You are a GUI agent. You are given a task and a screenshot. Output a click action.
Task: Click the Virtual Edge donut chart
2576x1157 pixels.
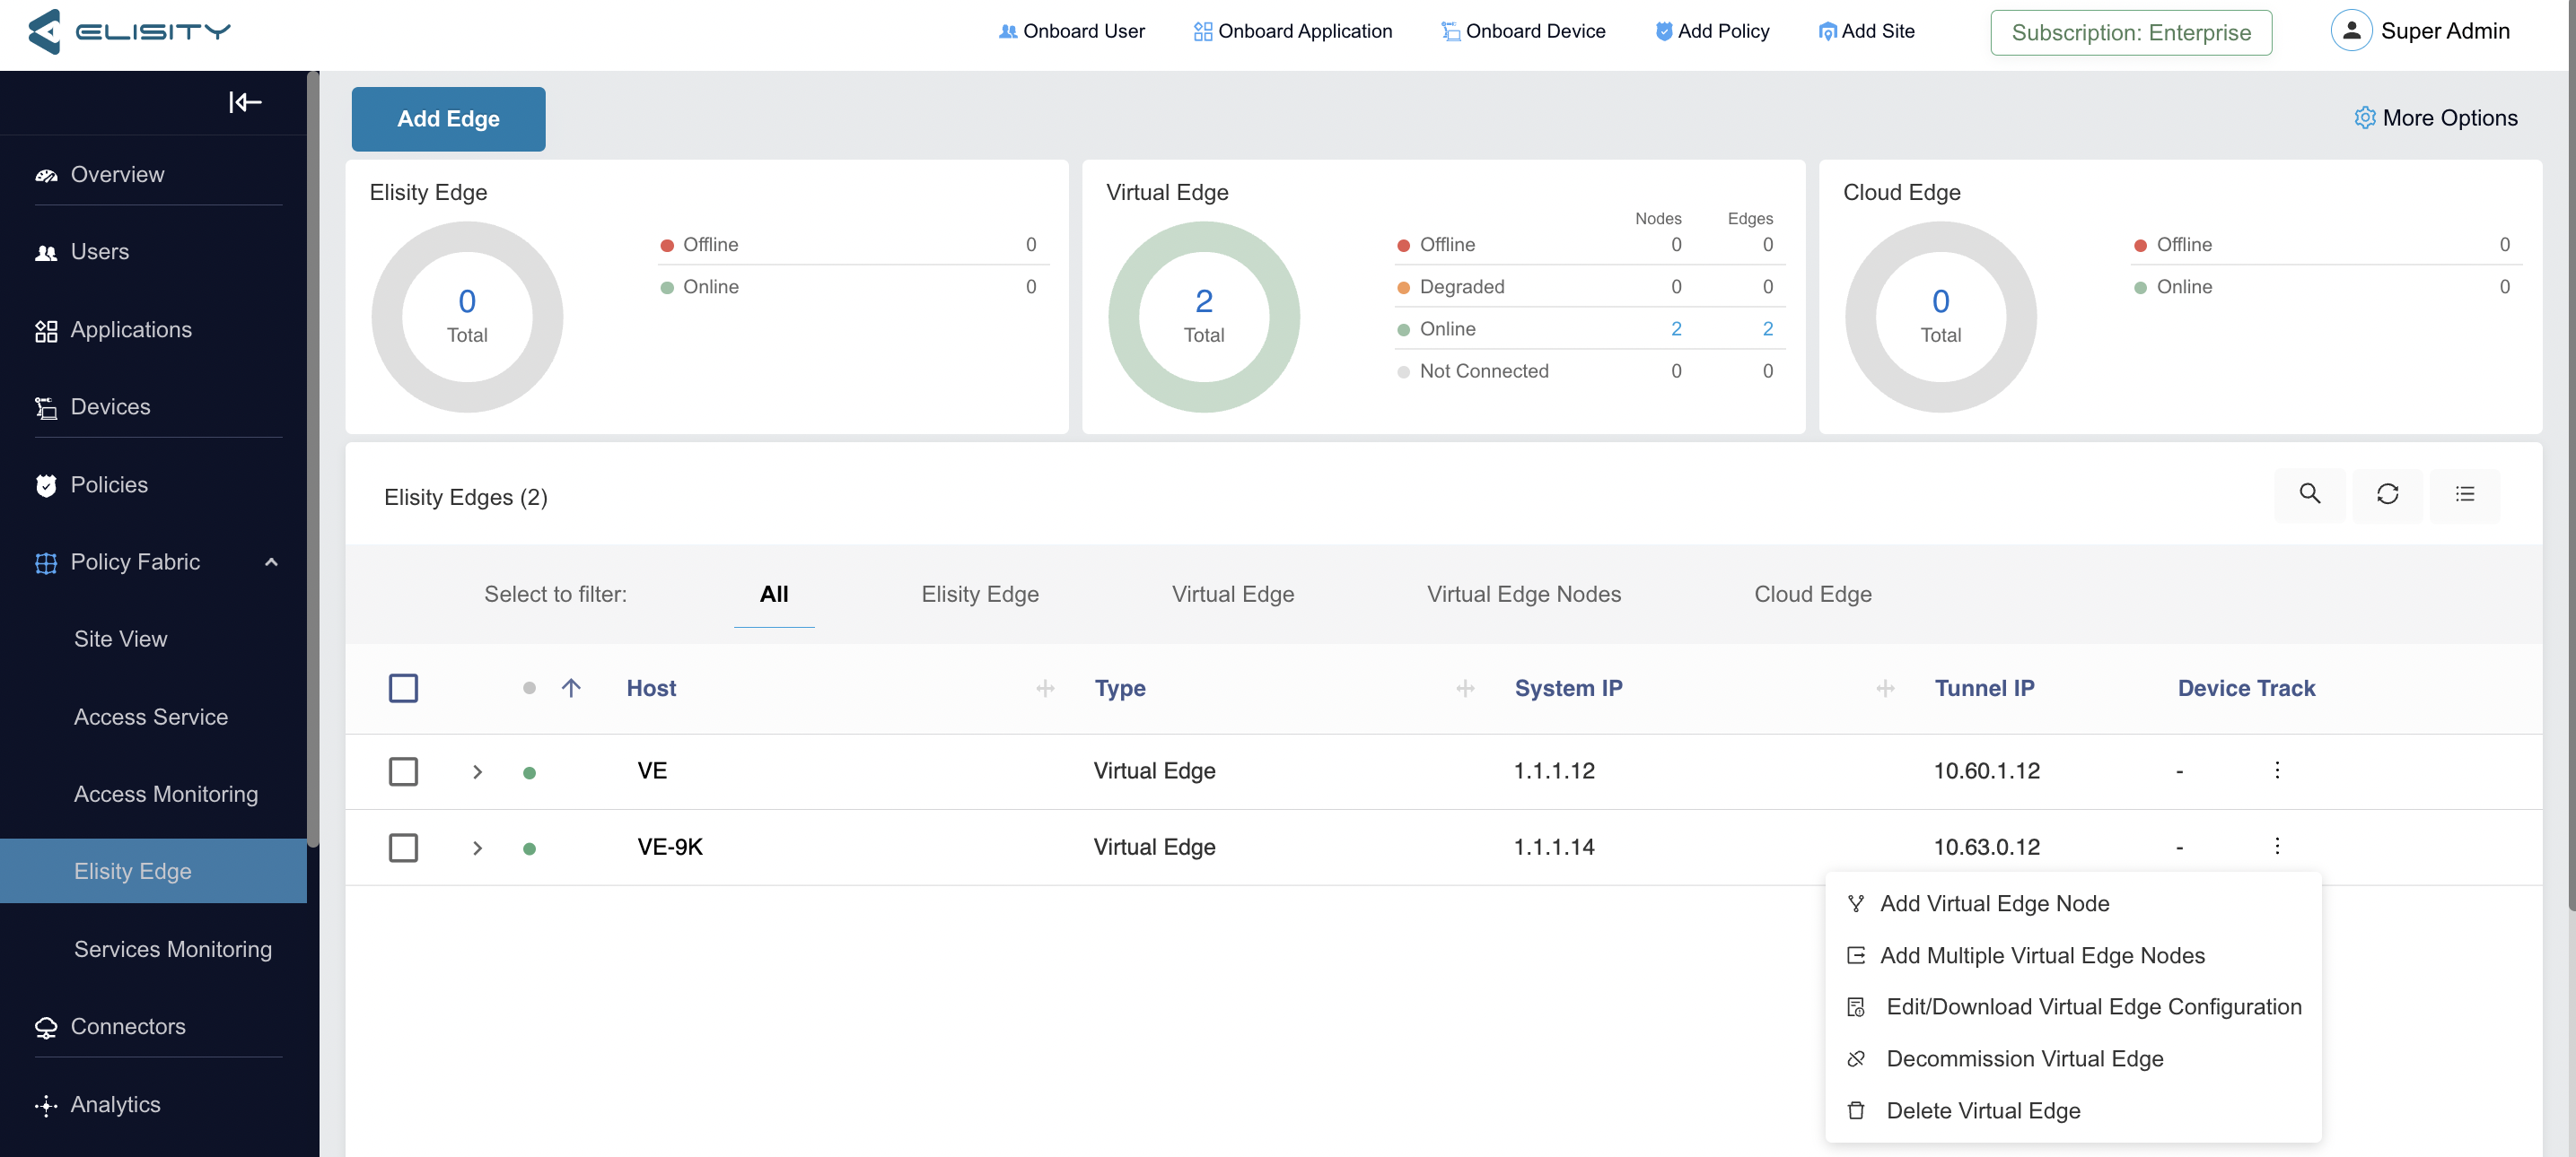[1204, 317]
